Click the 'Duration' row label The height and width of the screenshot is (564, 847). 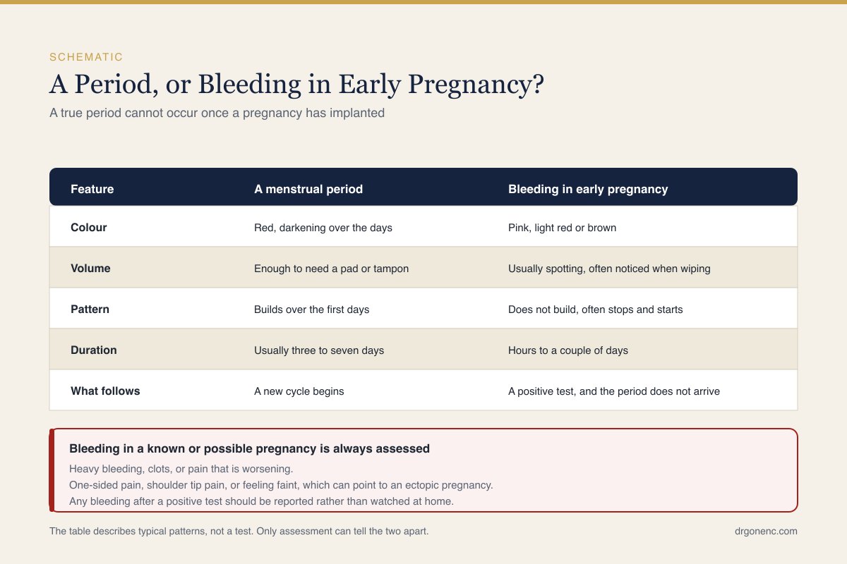point(94,350)
